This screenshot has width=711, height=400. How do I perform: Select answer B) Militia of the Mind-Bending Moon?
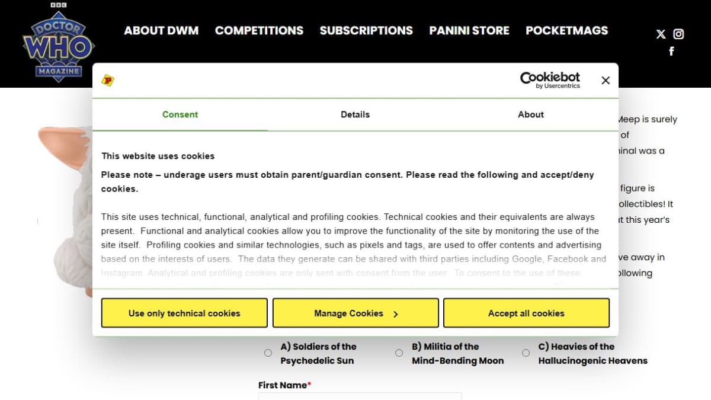click(399, 353)
